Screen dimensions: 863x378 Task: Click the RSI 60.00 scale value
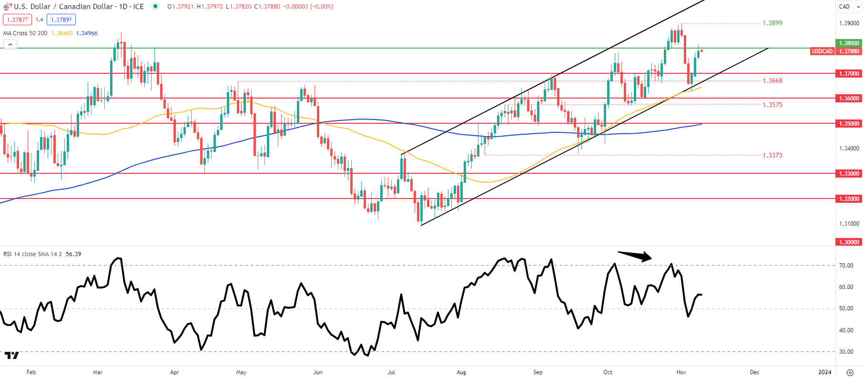[846, 287]
